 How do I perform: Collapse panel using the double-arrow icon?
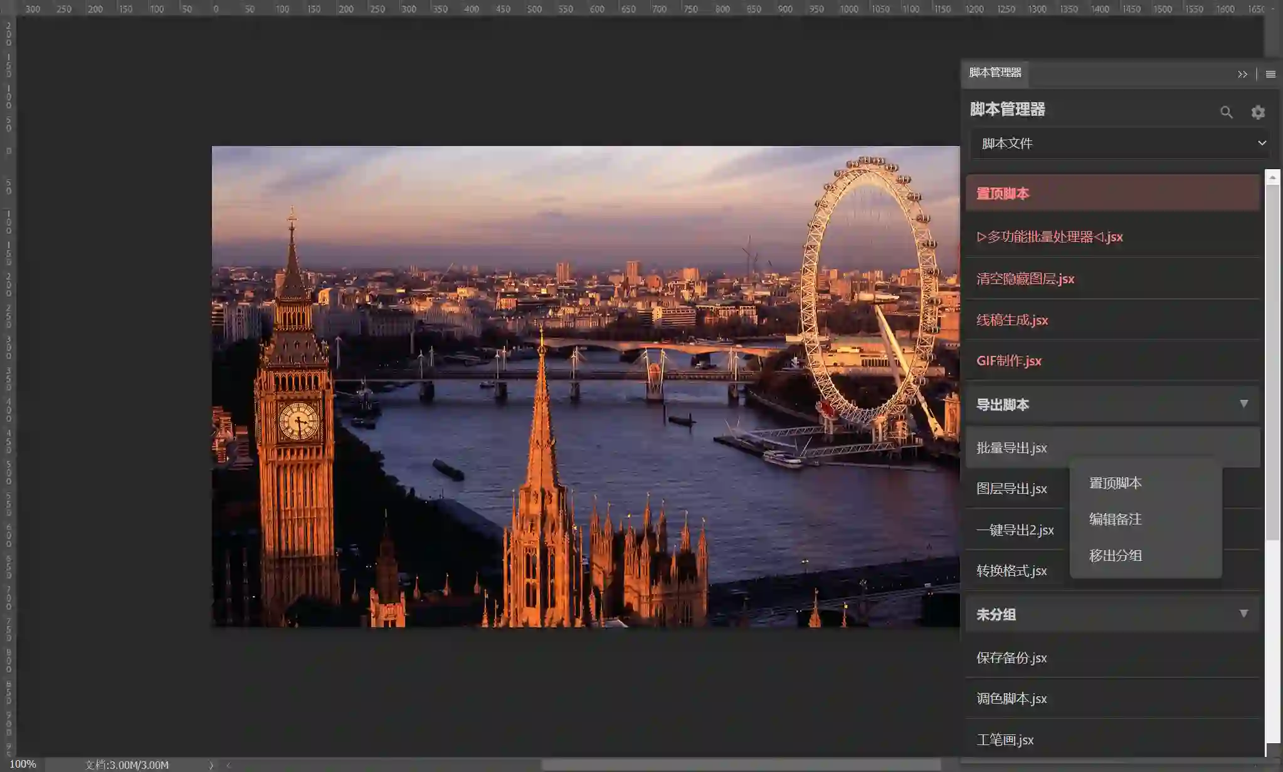tap(1242, 74)
